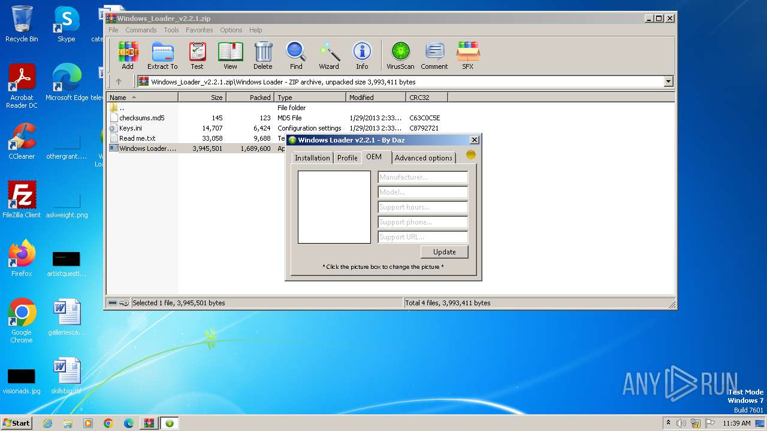Open Recycle Bin desktop icon
Image resolution: width=767 pixels, height=431 pixels.
coord(22,24)
